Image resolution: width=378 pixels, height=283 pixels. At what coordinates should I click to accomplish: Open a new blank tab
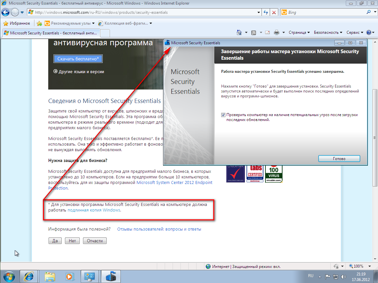point(105,33)
